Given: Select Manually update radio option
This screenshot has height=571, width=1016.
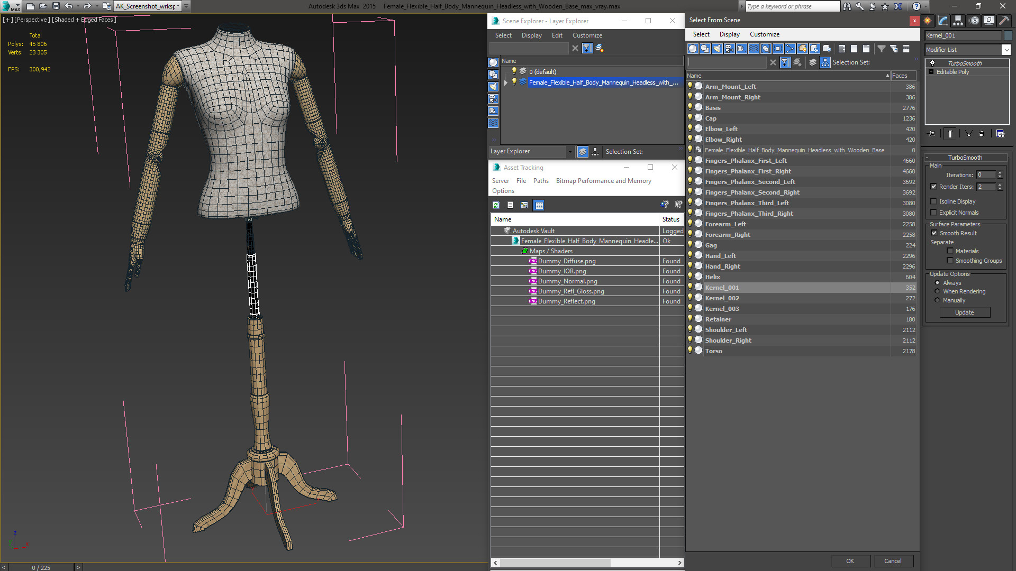Looking at the screenshot, I should pyautogui.click(x=937, y=300).
